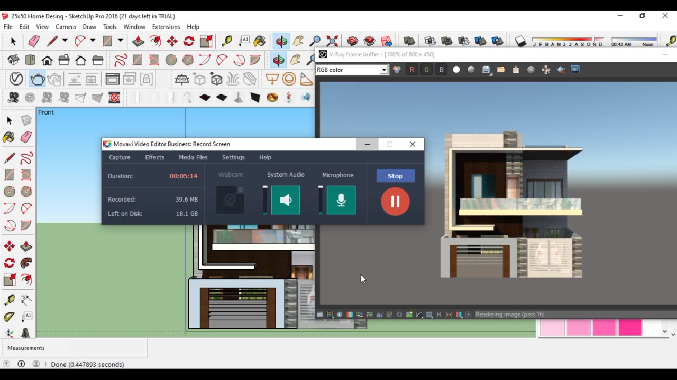Viewport: 677px width, 380px height.
Task: Click the geo-location info icon in status bar
Action: [21, 364]
